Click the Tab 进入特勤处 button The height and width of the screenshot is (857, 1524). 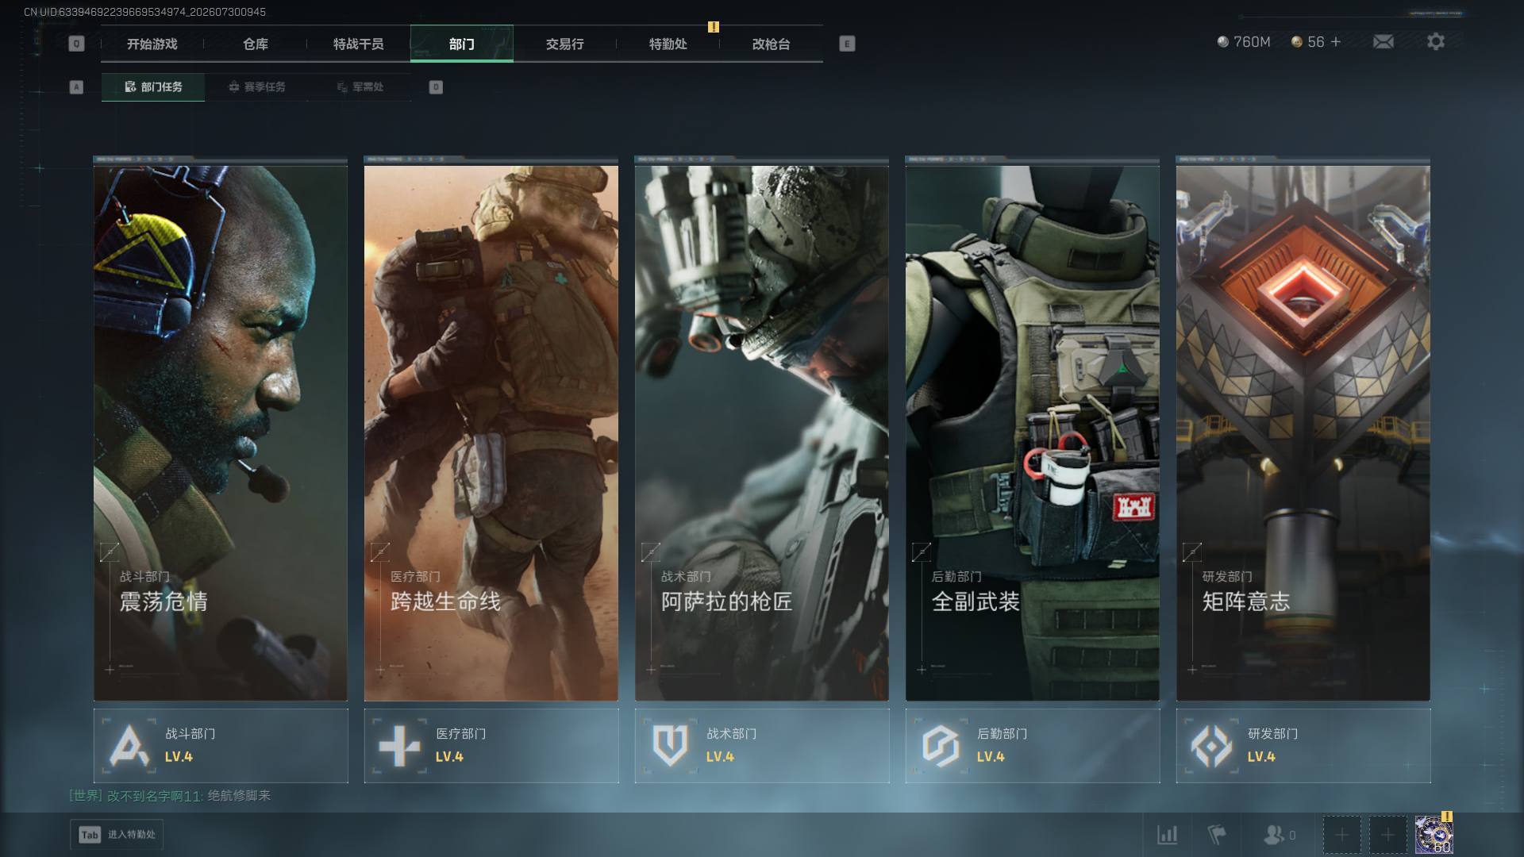point(117,835)
